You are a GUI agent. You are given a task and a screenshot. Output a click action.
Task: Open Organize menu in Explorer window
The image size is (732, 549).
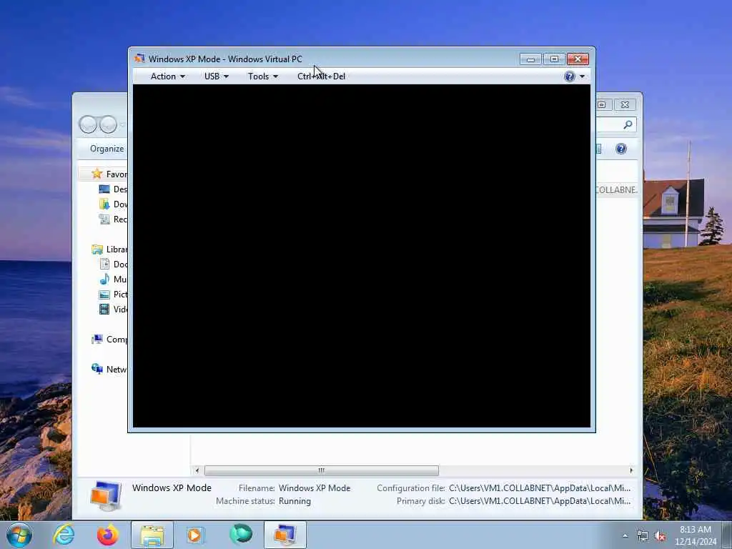point(107,149)
